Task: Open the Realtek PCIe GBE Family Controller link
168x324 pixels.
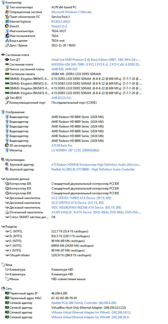Action: click(84, 303)
